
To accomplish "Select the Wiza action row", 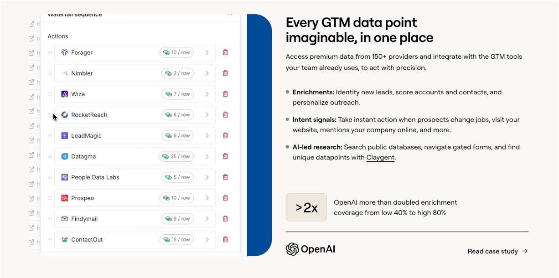I will point(114,94).
